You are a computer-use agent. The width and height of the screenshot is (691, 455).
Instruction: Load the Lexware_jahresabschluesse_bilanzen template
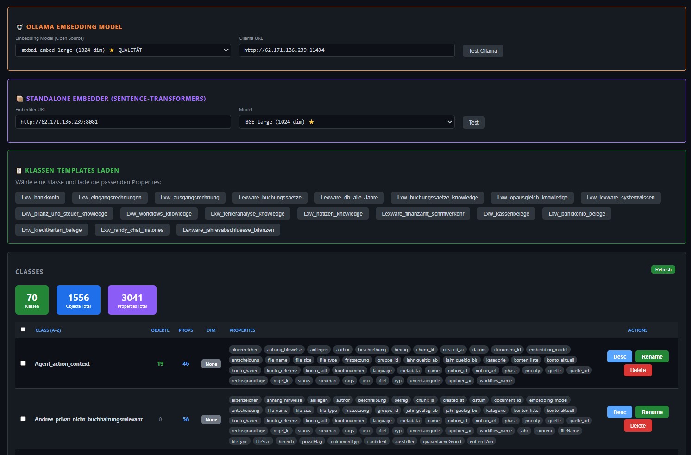228,230
